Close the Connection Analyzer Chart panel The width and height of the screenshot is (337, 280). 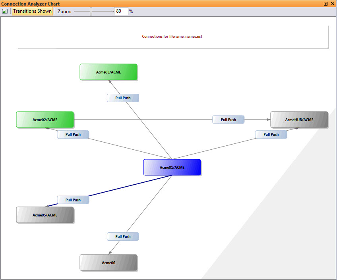pyautogui.click(x=333, y=4)
